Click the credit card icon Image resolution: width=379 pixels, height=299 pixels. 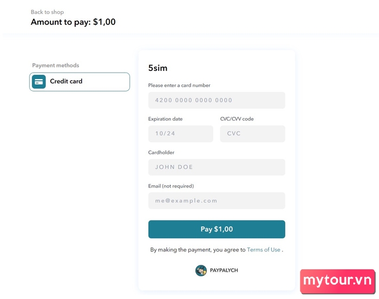pos(38,82)
